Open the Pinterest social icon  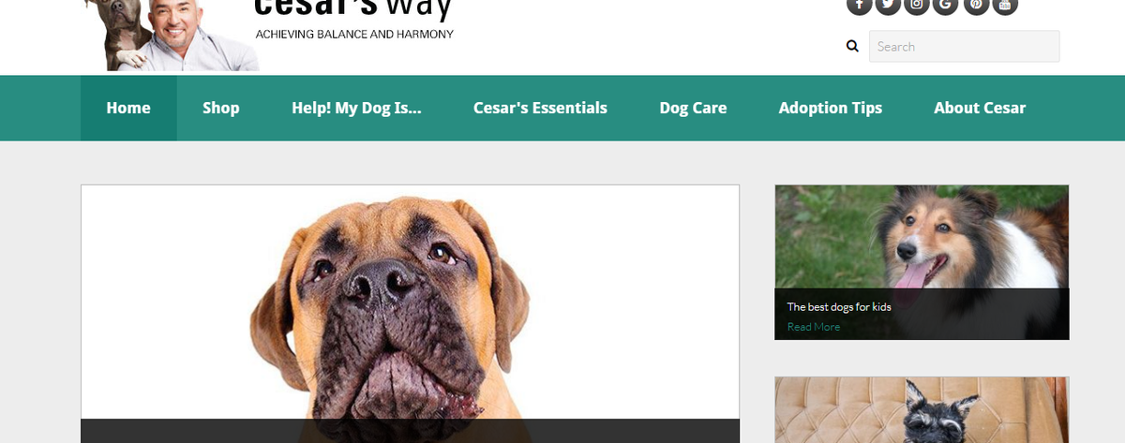(x=975, y=5)
